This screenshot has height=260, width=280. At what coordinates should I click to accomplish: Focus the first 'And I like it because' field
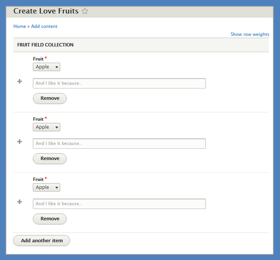pyautogui.click(x=119, y=84)
